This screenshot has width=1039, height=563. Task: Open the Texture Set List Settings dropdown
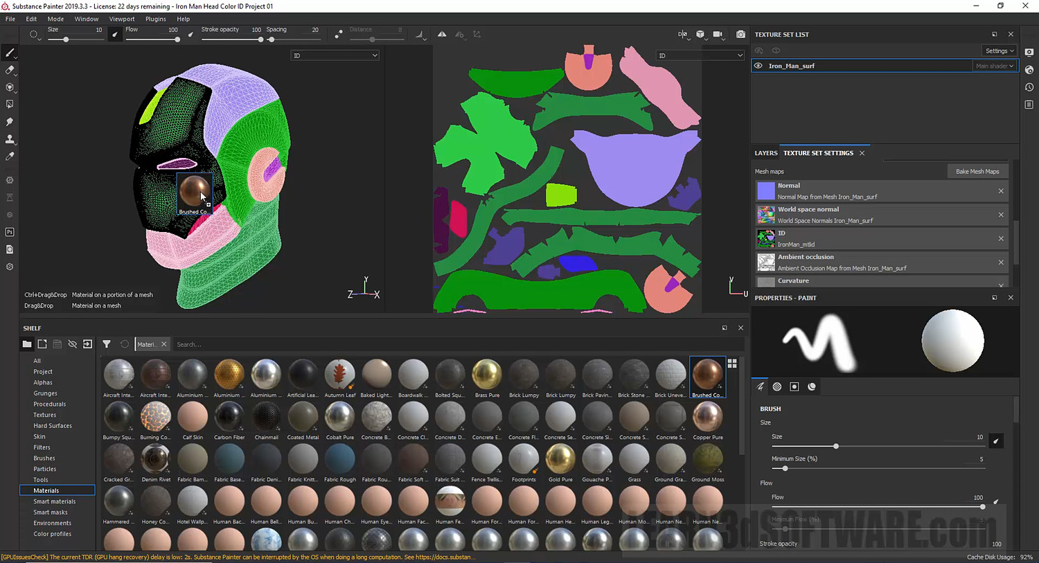1000,51
